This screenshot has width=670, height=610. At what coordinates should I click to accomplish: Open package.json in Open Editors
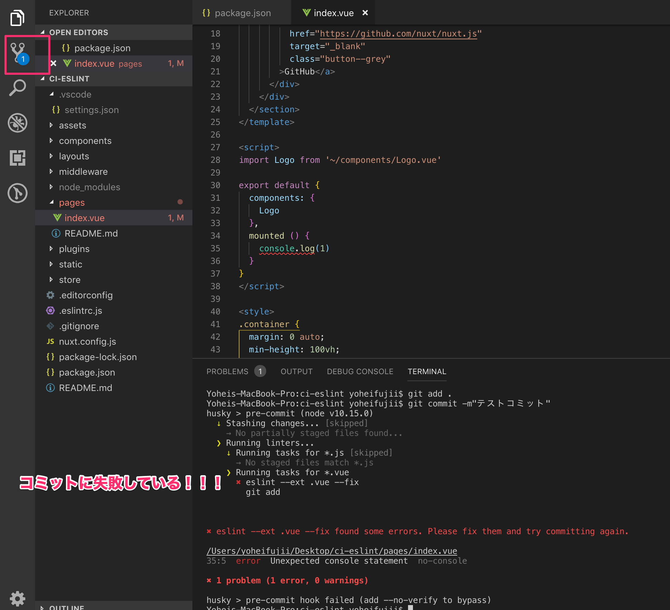point(114,48)
